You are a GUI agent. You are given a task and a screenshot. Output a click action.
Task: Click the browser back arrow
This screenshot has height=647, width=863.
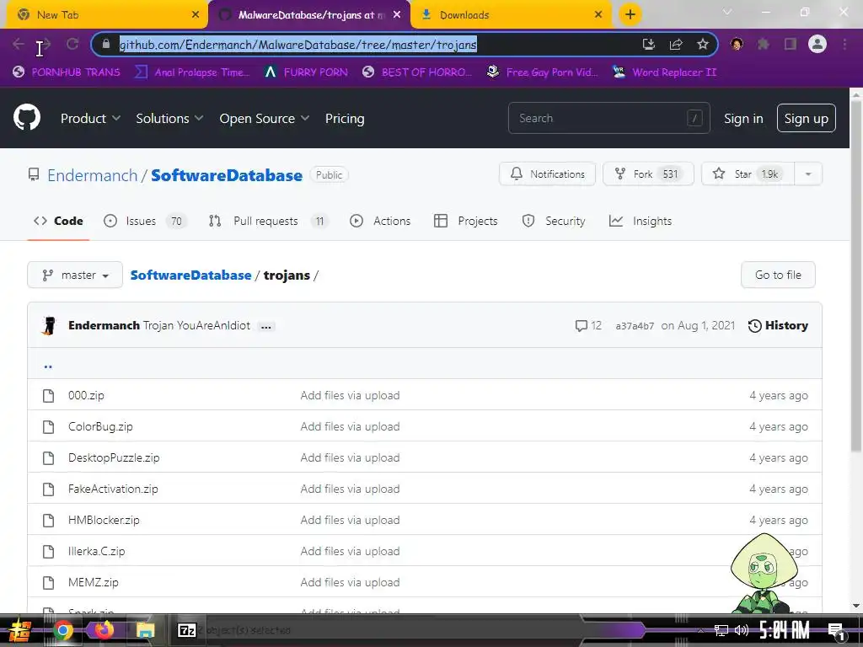pos(19,44)
